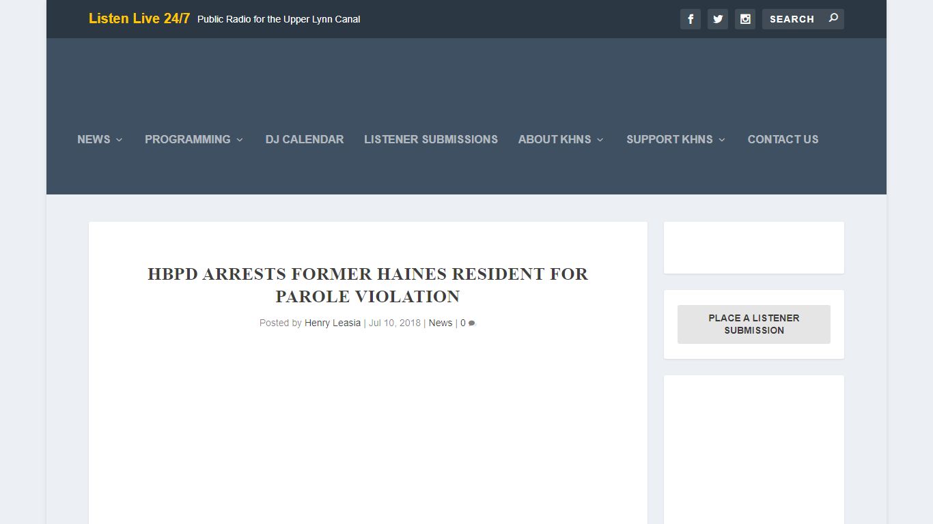Expand the PROGRAMMING menu chevron
Viewport: 933px width, 524px height.
[240, 140]
